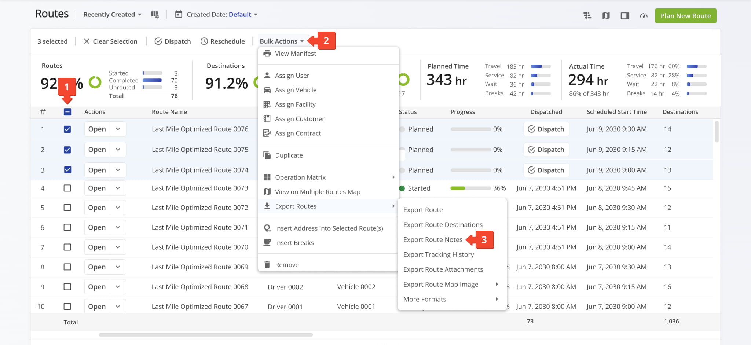Click the calendar icon next to Created Date
The image size is (751, 345).
click(179, 15)
